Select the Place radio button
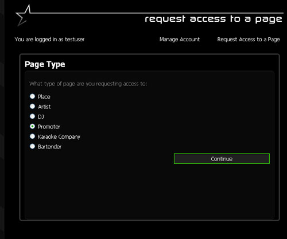 [32, 96]
